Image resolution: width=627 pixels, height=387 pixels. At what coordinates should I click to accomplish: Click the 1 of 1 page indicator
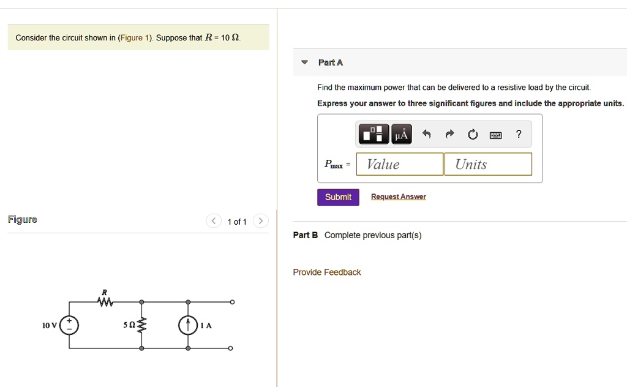point(237,222)
